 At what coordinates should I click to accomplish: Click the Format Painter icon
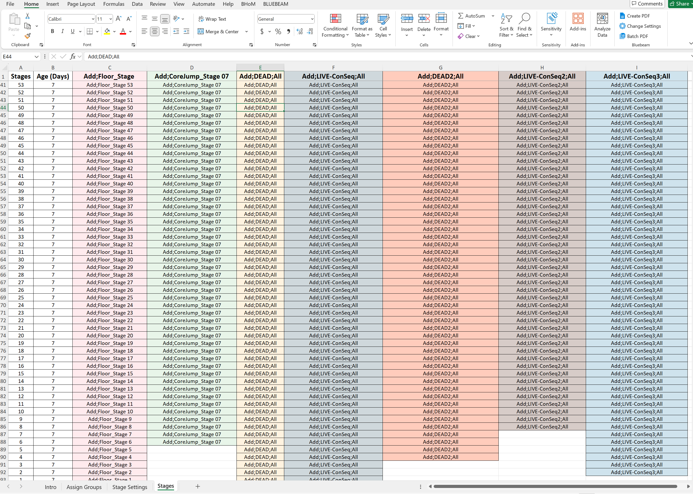pyautogui.click(x=28, y=36)
